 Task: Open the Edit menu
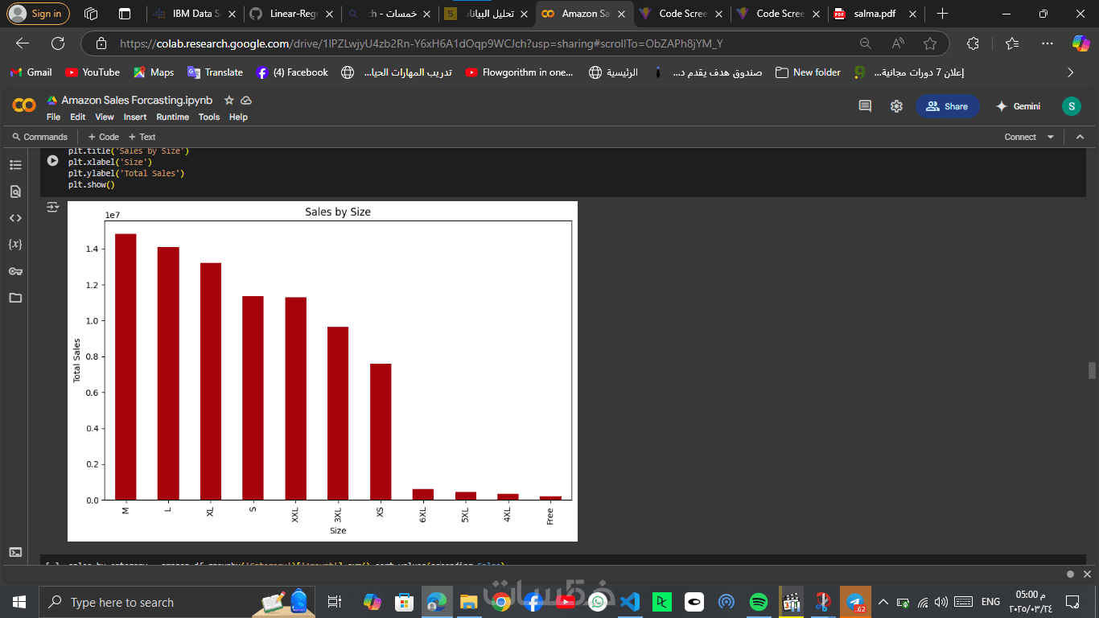(78, 117)
